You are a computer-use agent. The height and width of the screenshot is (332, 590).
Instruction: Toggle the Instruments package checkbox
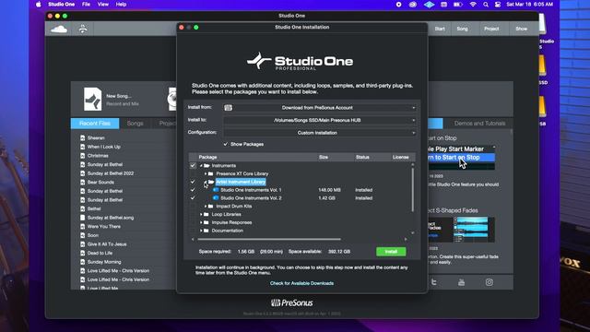pos(193,166)
